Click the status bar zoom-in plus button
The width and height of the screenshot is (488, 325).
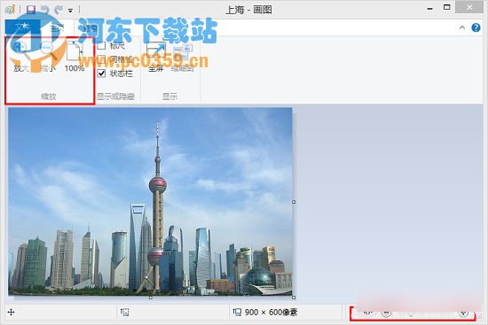coord(464,313)
